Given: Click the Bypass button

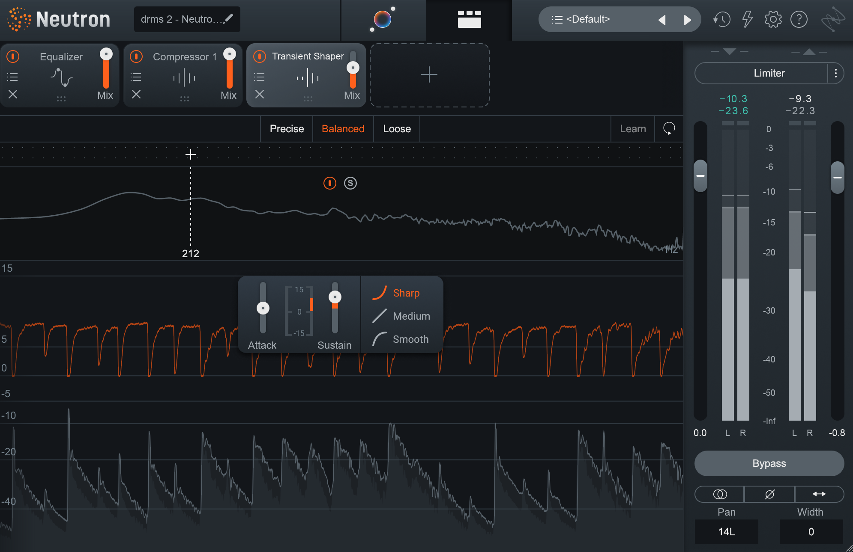Looking at the screenshot, I should click(769, 463).
